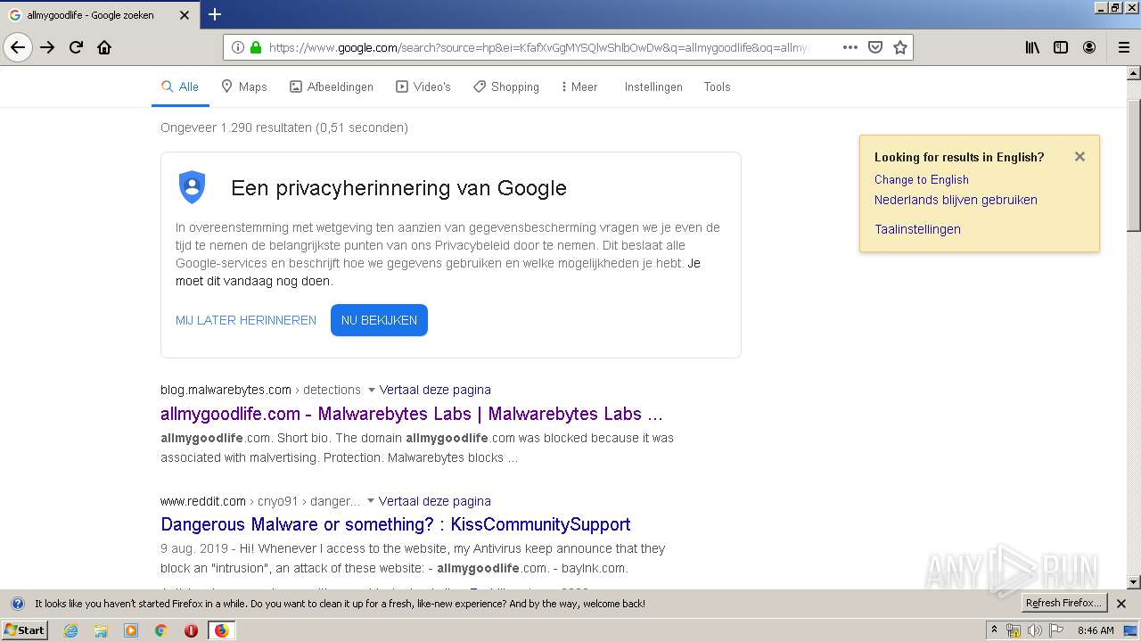Viewport: 1141px width, 642px height.
Task: Open the Firefox hamburger menu
Action: point(1123,47)
